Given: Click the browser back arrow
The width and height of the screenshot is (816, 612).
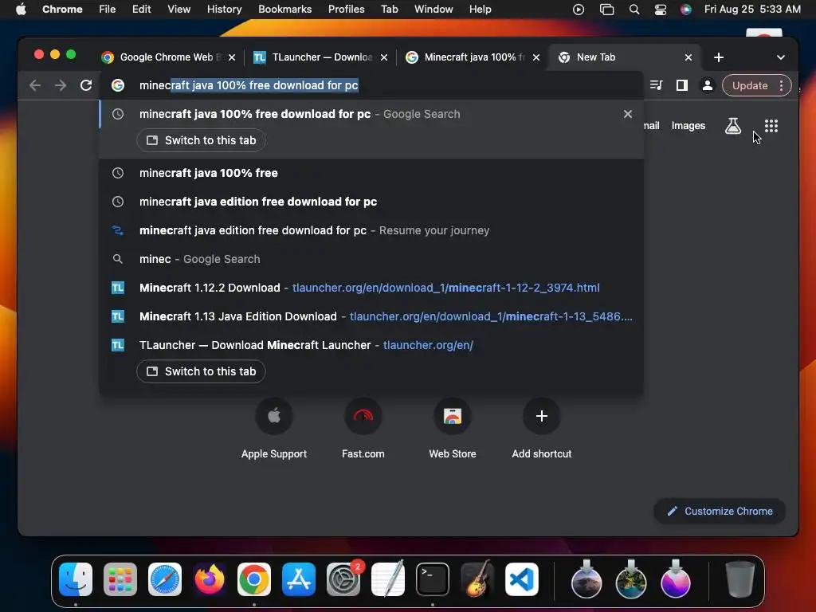Looking at the screenshot, I should (x=35, y=85).
